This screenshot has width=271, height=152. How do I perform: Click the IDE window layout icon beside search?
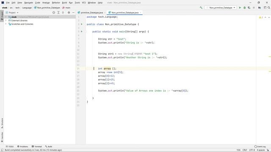[x=265, y=8]
